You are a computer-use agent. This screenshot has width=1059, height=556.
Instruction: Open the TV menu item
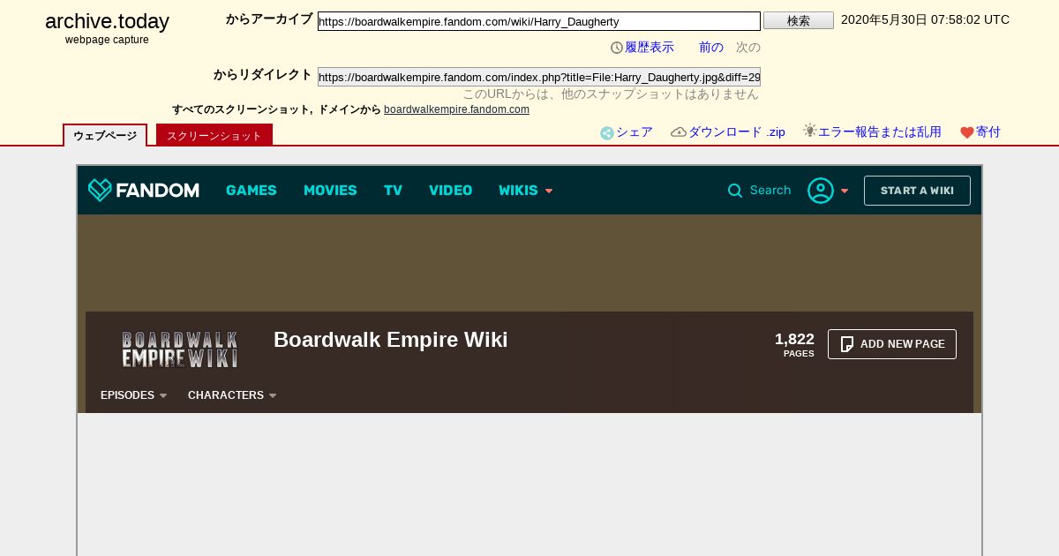tap(393, 191)
